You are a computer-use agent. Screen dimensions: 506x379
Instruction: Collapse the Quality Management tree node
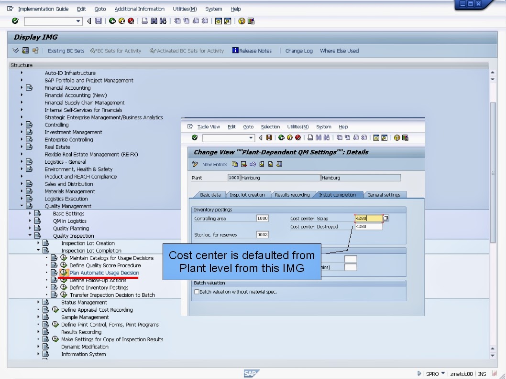(x=22, y=206)
